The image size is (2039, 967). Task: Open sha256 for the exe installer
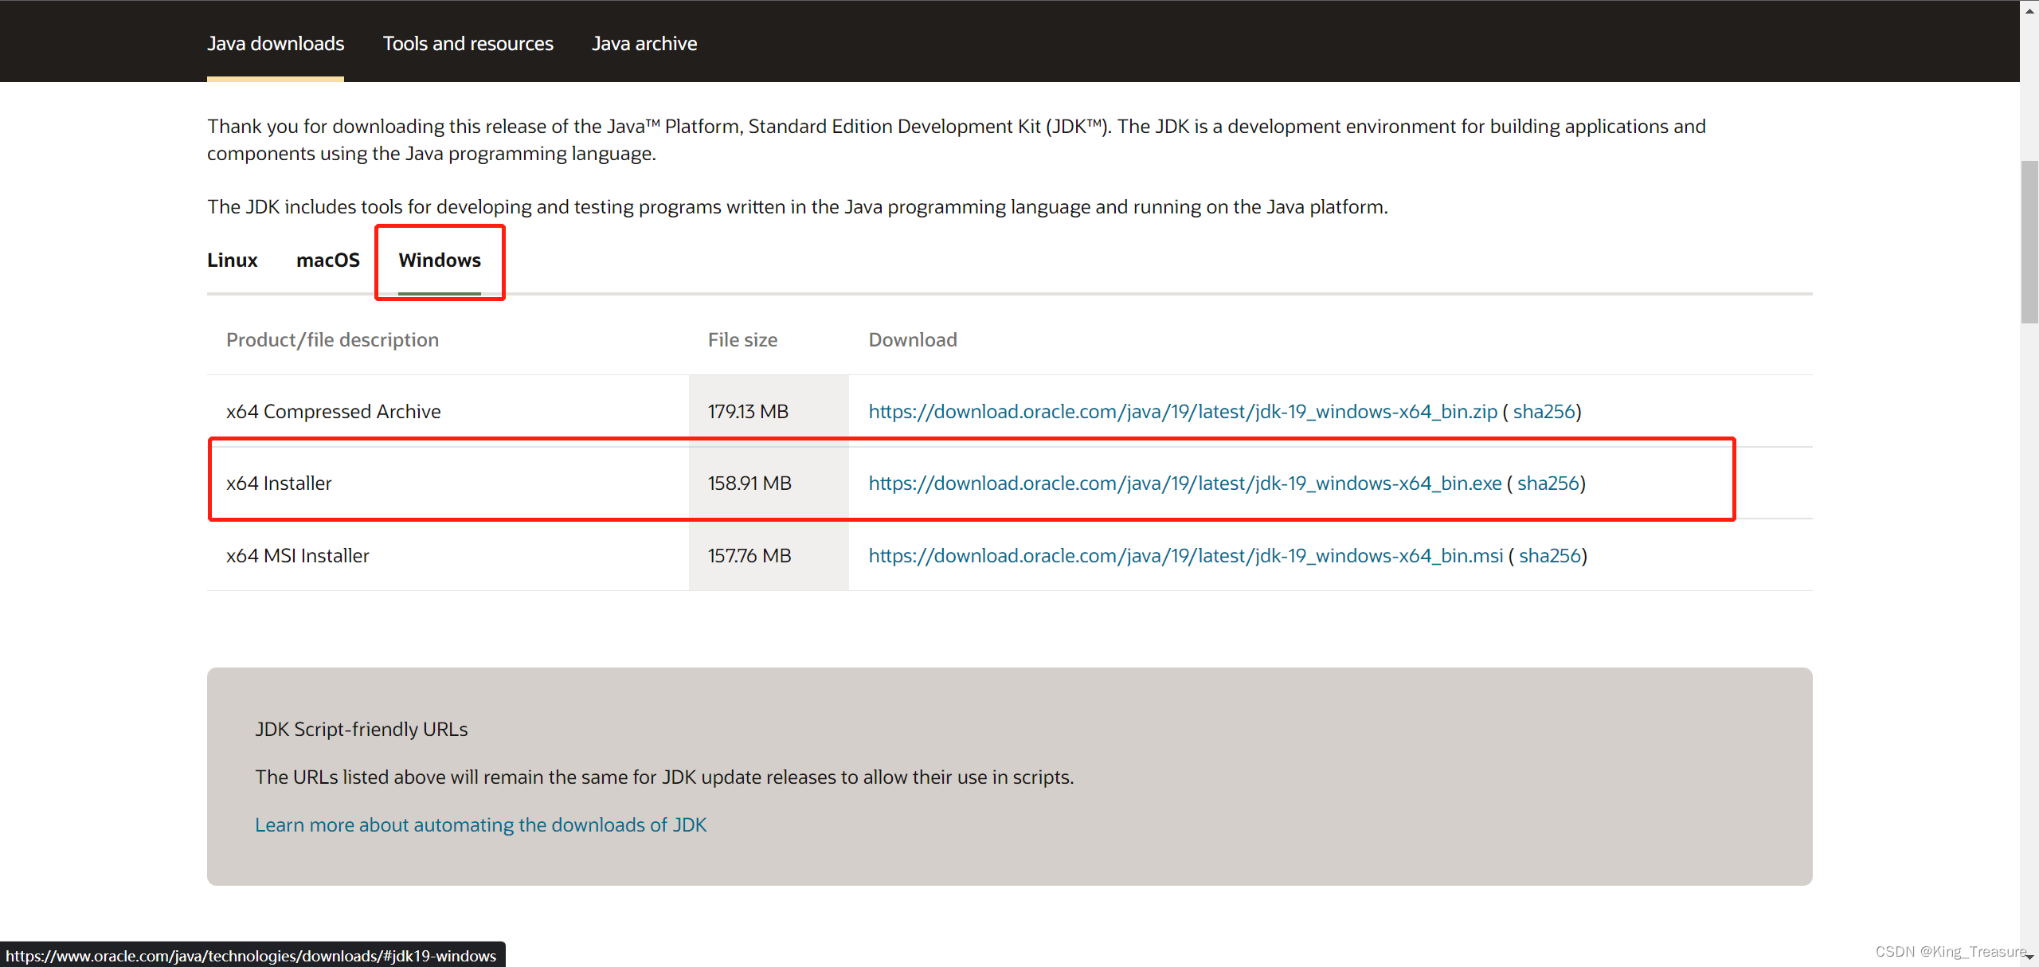(x=1548, y=483)
